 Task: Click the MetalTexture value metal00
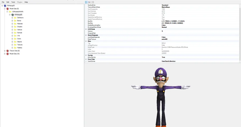pos(164,39)
